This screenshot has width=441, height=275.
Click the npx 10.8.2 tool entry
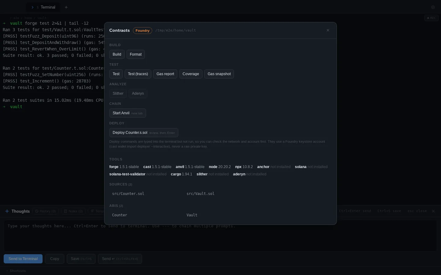click(244, 167)
